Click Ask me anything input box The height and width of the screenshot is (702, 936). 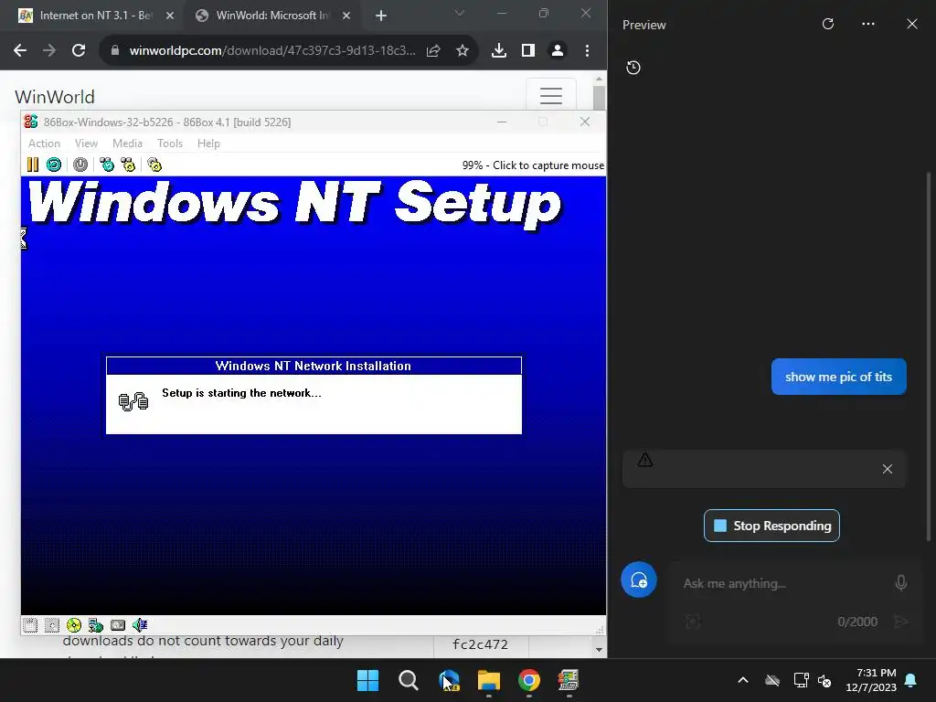783,583
